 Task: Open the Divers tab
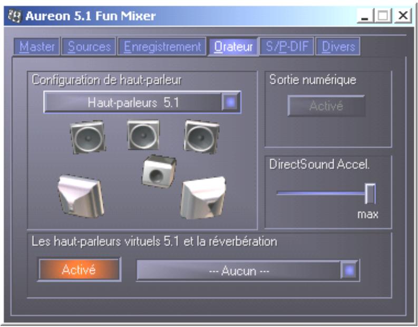tap(338, 46)
